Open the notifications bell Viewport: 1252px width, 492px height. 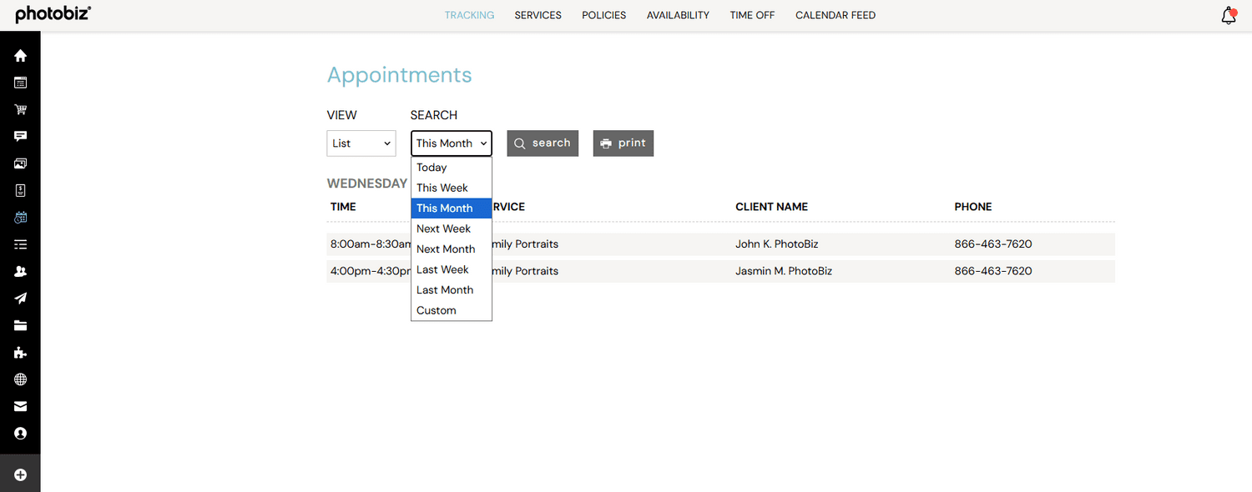pos(1229,15)
